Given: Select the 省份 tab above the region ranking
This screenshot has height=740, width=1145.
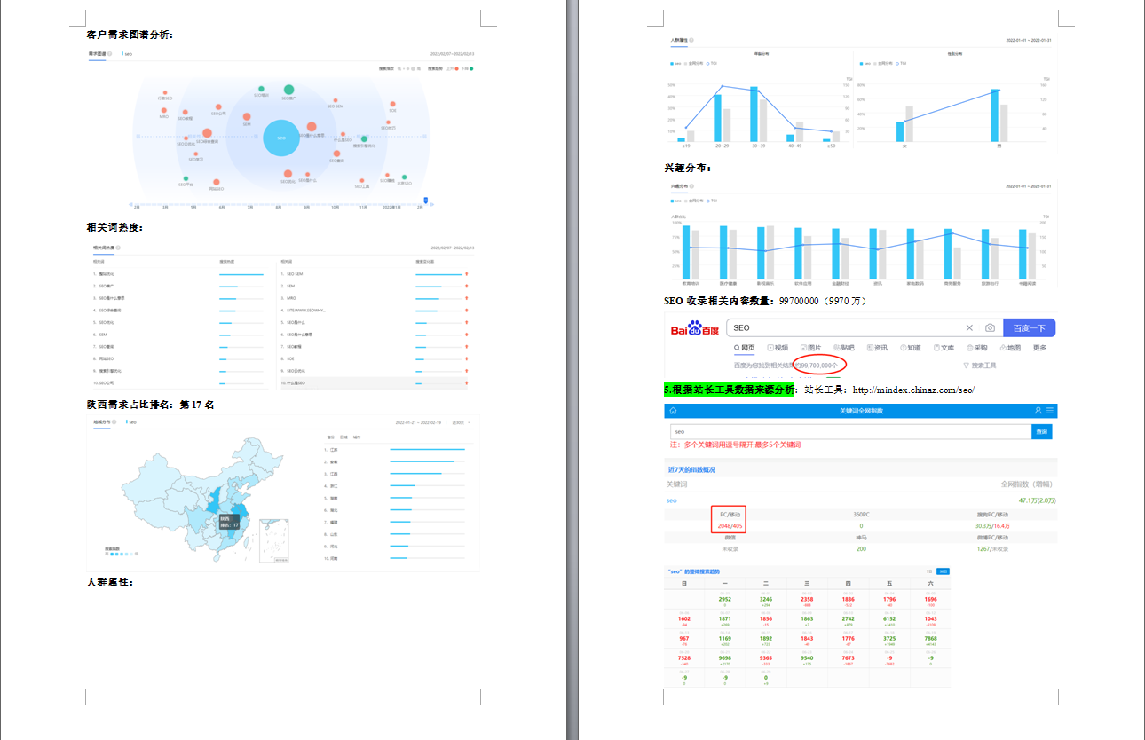Looking at the screenshot, I should 331,437.
